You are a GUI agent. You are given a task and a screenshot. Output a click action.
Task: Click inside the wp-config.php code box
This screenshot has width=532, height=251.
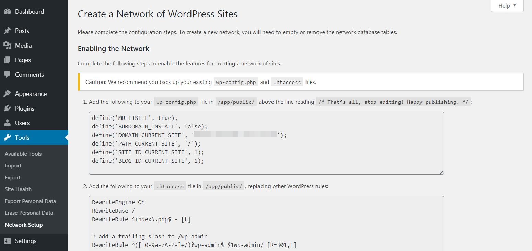266,143
